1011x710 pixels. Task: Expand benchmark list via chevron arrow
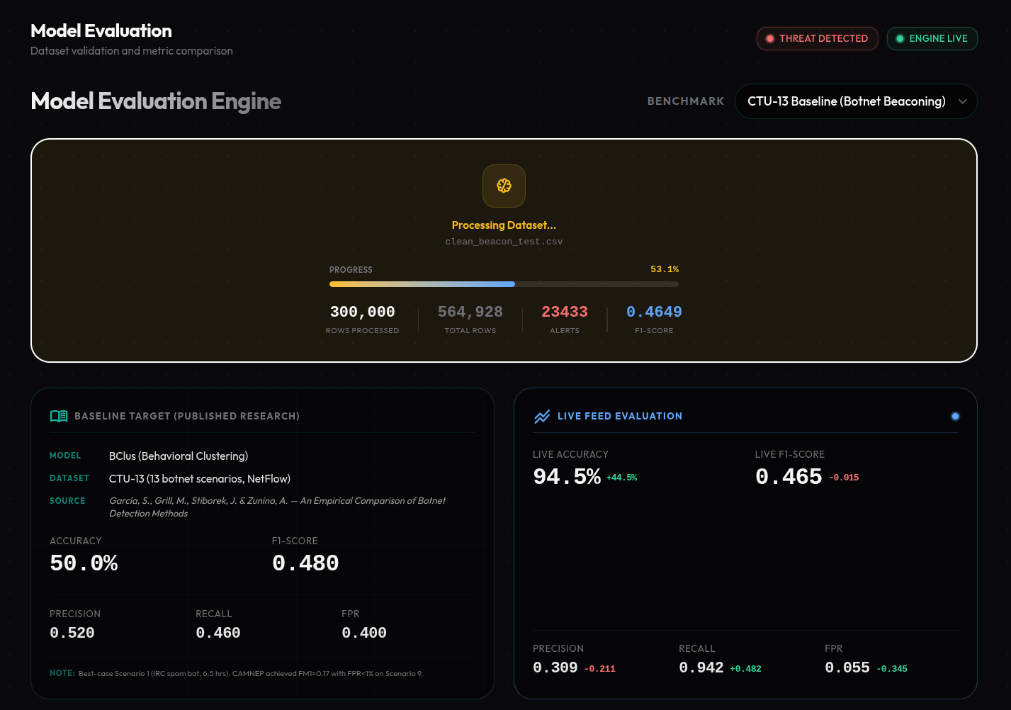coord(963,101)
